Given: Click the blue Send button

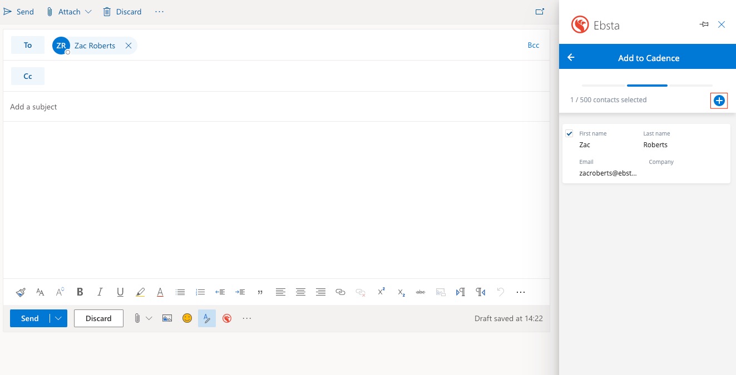Looking at the screenshot, I should coord(30,318).
